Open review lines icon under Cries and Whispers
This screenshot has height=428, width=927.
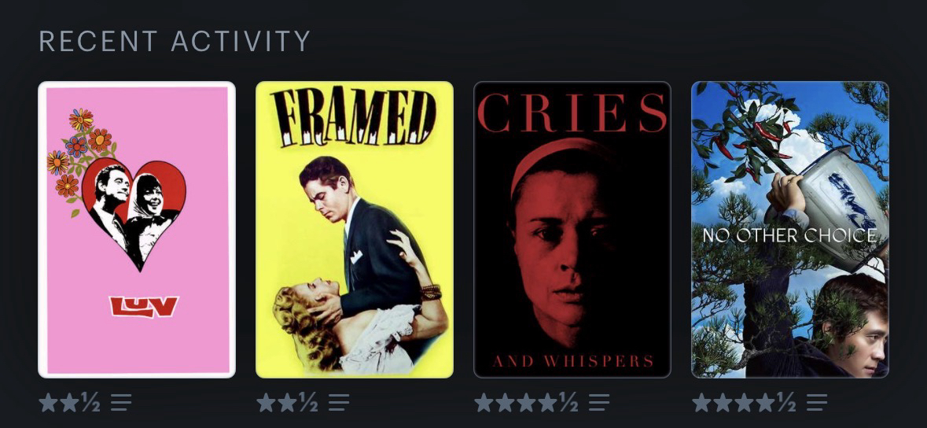[599, 403]
